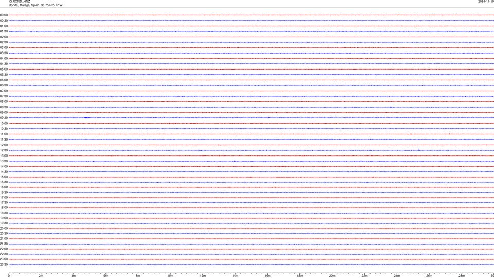This screenshot has height=278, width=494.
Task: Click the '09:30' row time label
Action: click(4, 118)
